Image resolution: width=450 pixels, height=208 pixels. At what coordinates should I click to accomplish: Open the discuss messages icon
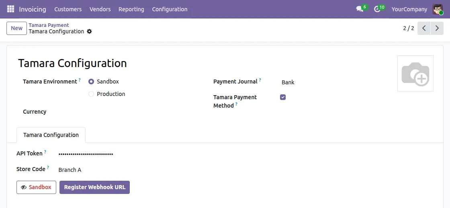[x=360, y=9]
